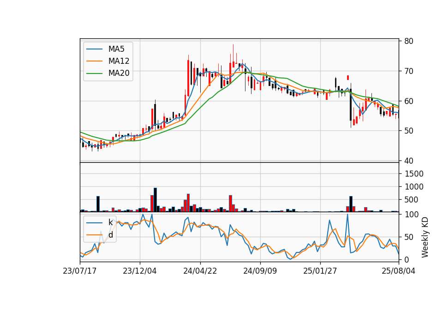Click the price axis value 60
Screen dimensions: 443x319
point(409,101)
